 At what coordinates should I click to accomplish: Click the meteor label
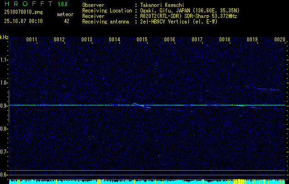65,14
